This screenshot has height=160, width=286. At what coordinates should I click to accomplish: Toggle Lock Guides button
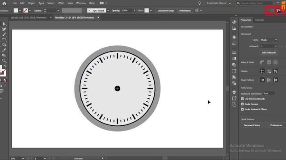pos(269,71)
